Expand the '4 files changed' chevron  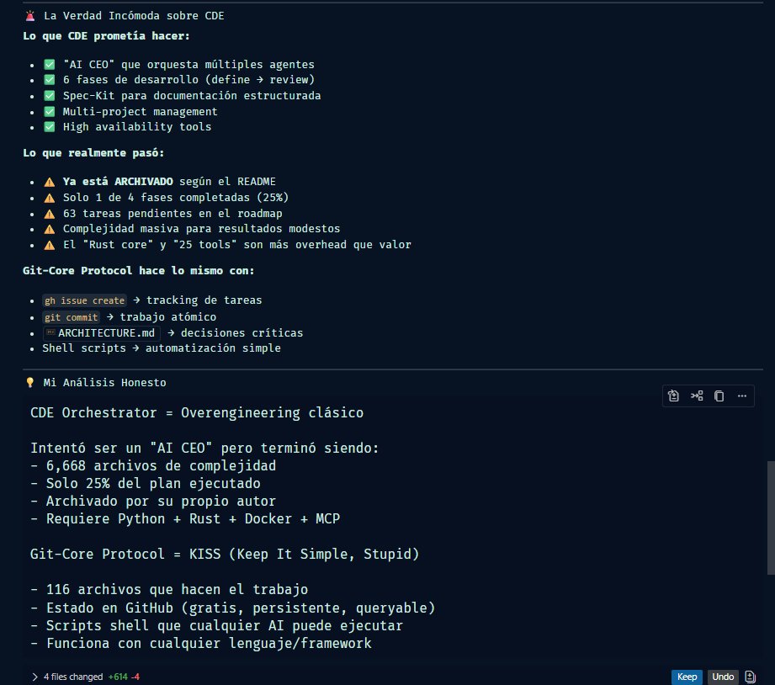click(x=34, y=676)
